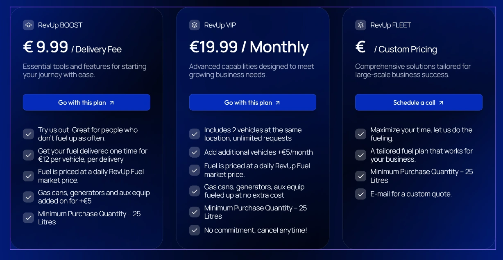Click checkmark next to 'E-mail for a custom quote'
Screen dimensions: 503x260
pos(360,194)
